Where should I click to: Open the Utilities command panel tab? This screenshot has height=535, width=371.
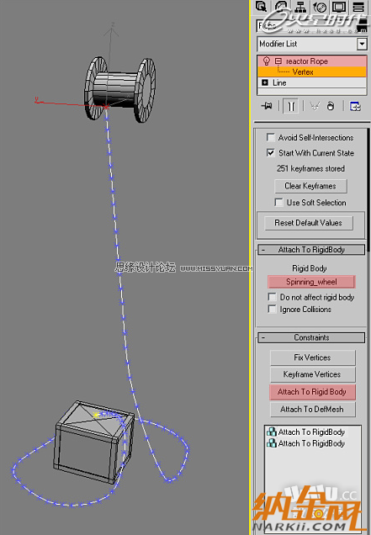coord(358,7)
